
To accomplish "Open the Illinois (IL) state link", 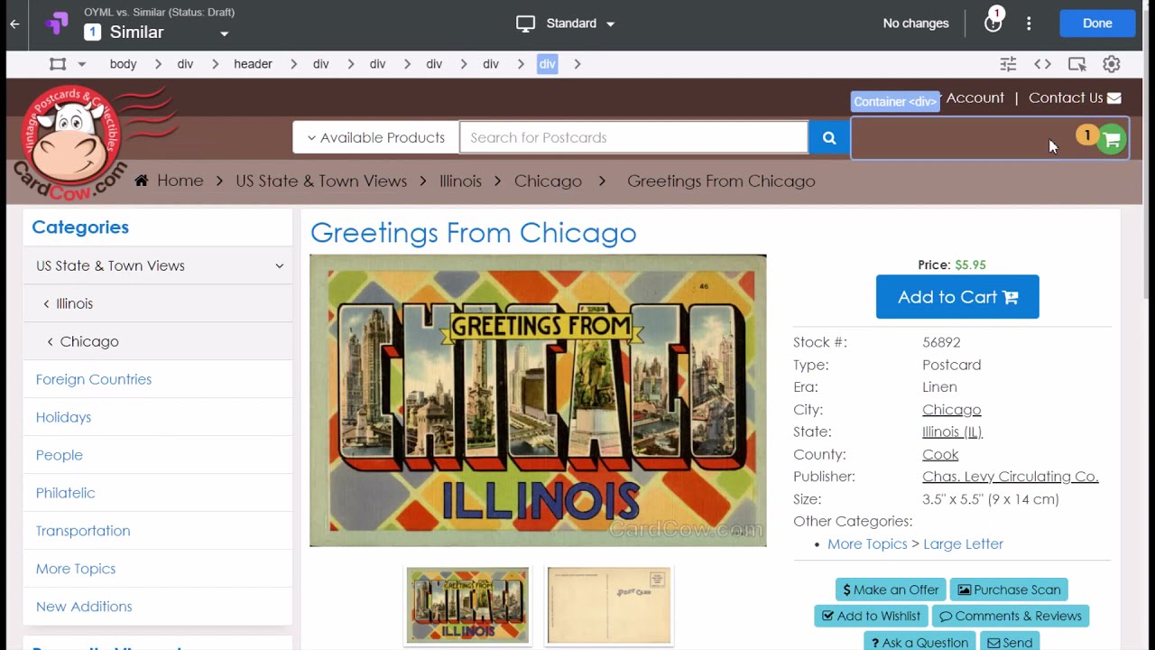I will pyautogui.click(x=952, y=432).
